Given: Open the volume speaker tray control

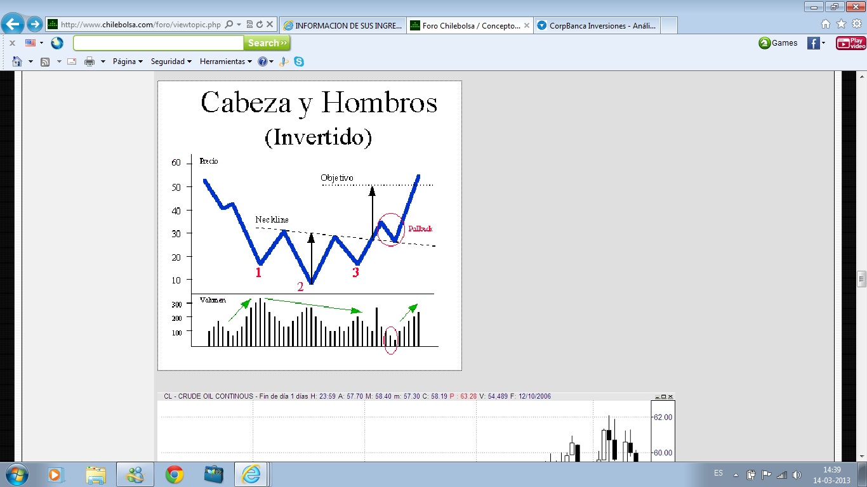Looking at the screenshot, I should (x=797, y=474).
